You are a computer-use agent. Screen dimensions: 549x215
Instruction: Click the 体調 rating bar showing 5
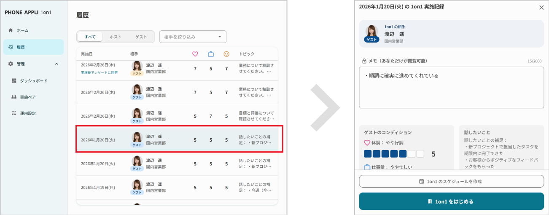coord(394,154)
